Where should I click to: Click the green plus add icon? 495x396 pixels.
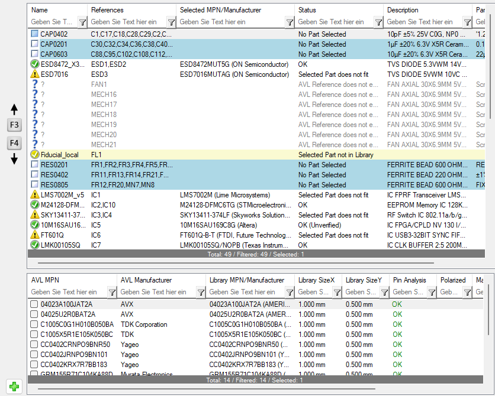point(14,386)
